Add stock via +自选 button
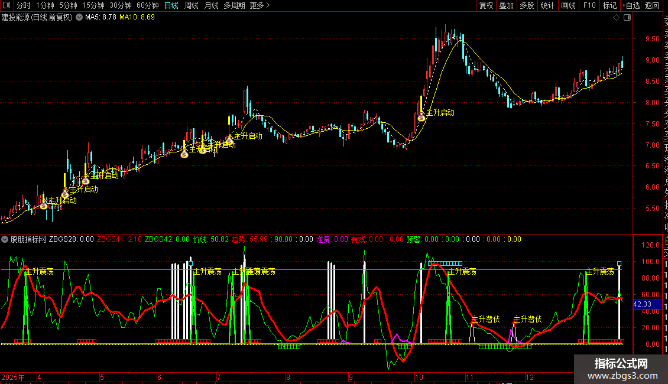Viewport: 668px width, 384px height. coord(631,5)
